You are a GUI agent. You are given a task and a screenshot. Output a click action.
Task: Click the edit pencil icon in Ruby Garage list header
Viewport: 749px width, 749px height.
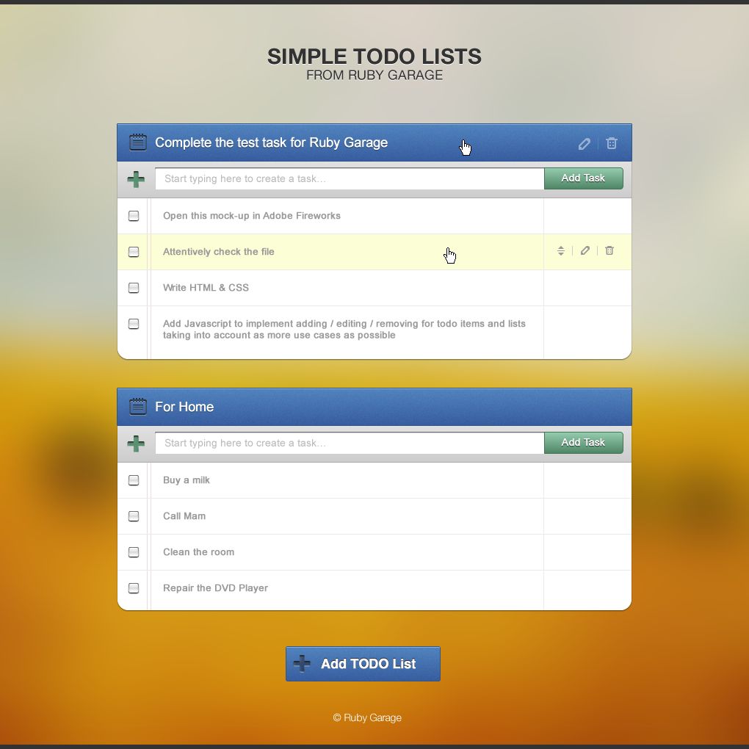tap(585, 144)
